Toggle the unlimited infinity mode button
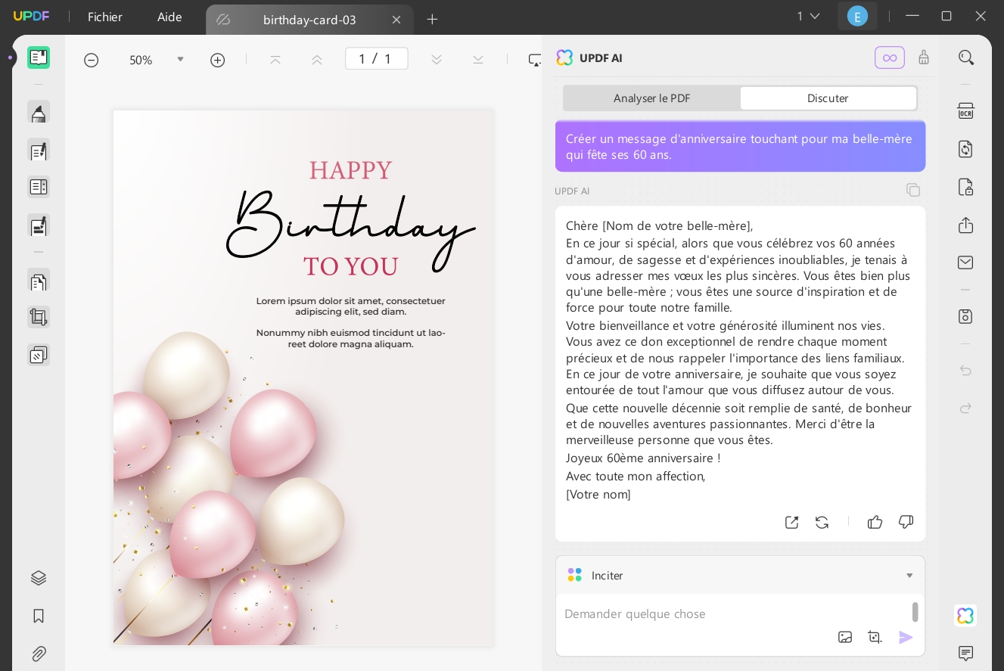 click(x=890, y=57)
